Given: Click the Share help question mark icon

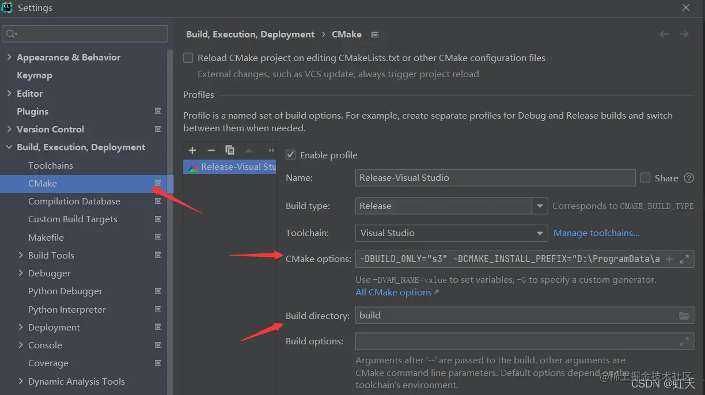Looking at the screenshot, I should [x=689, y=178].
